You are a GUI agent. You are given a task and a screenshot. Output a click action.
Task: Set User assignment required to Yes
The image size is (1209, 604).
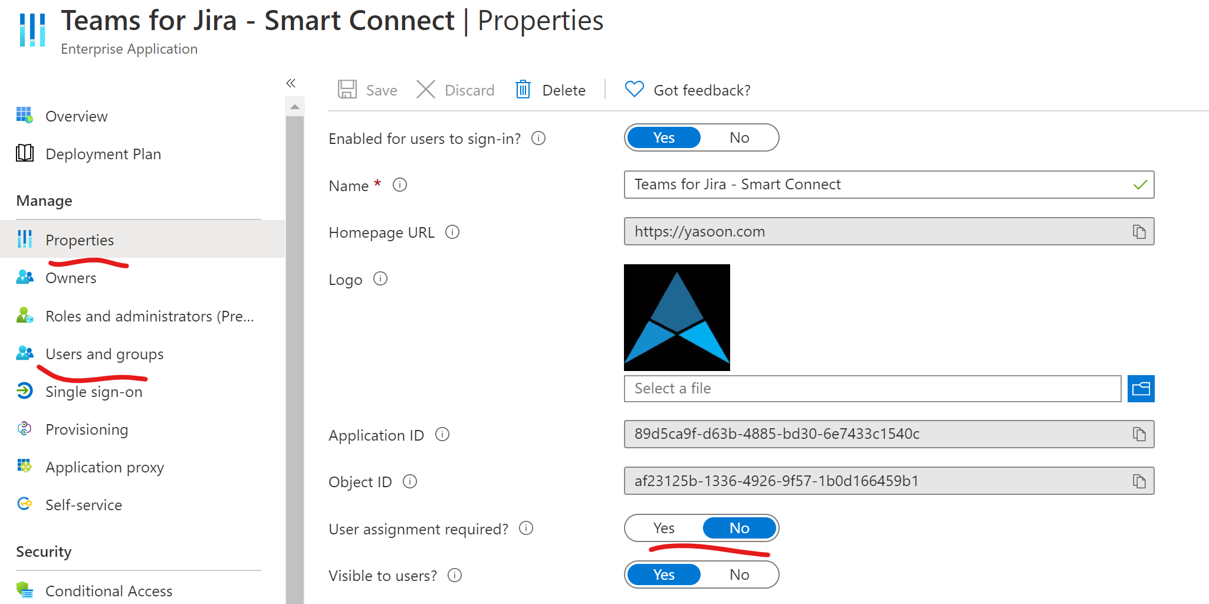[664, 528]
